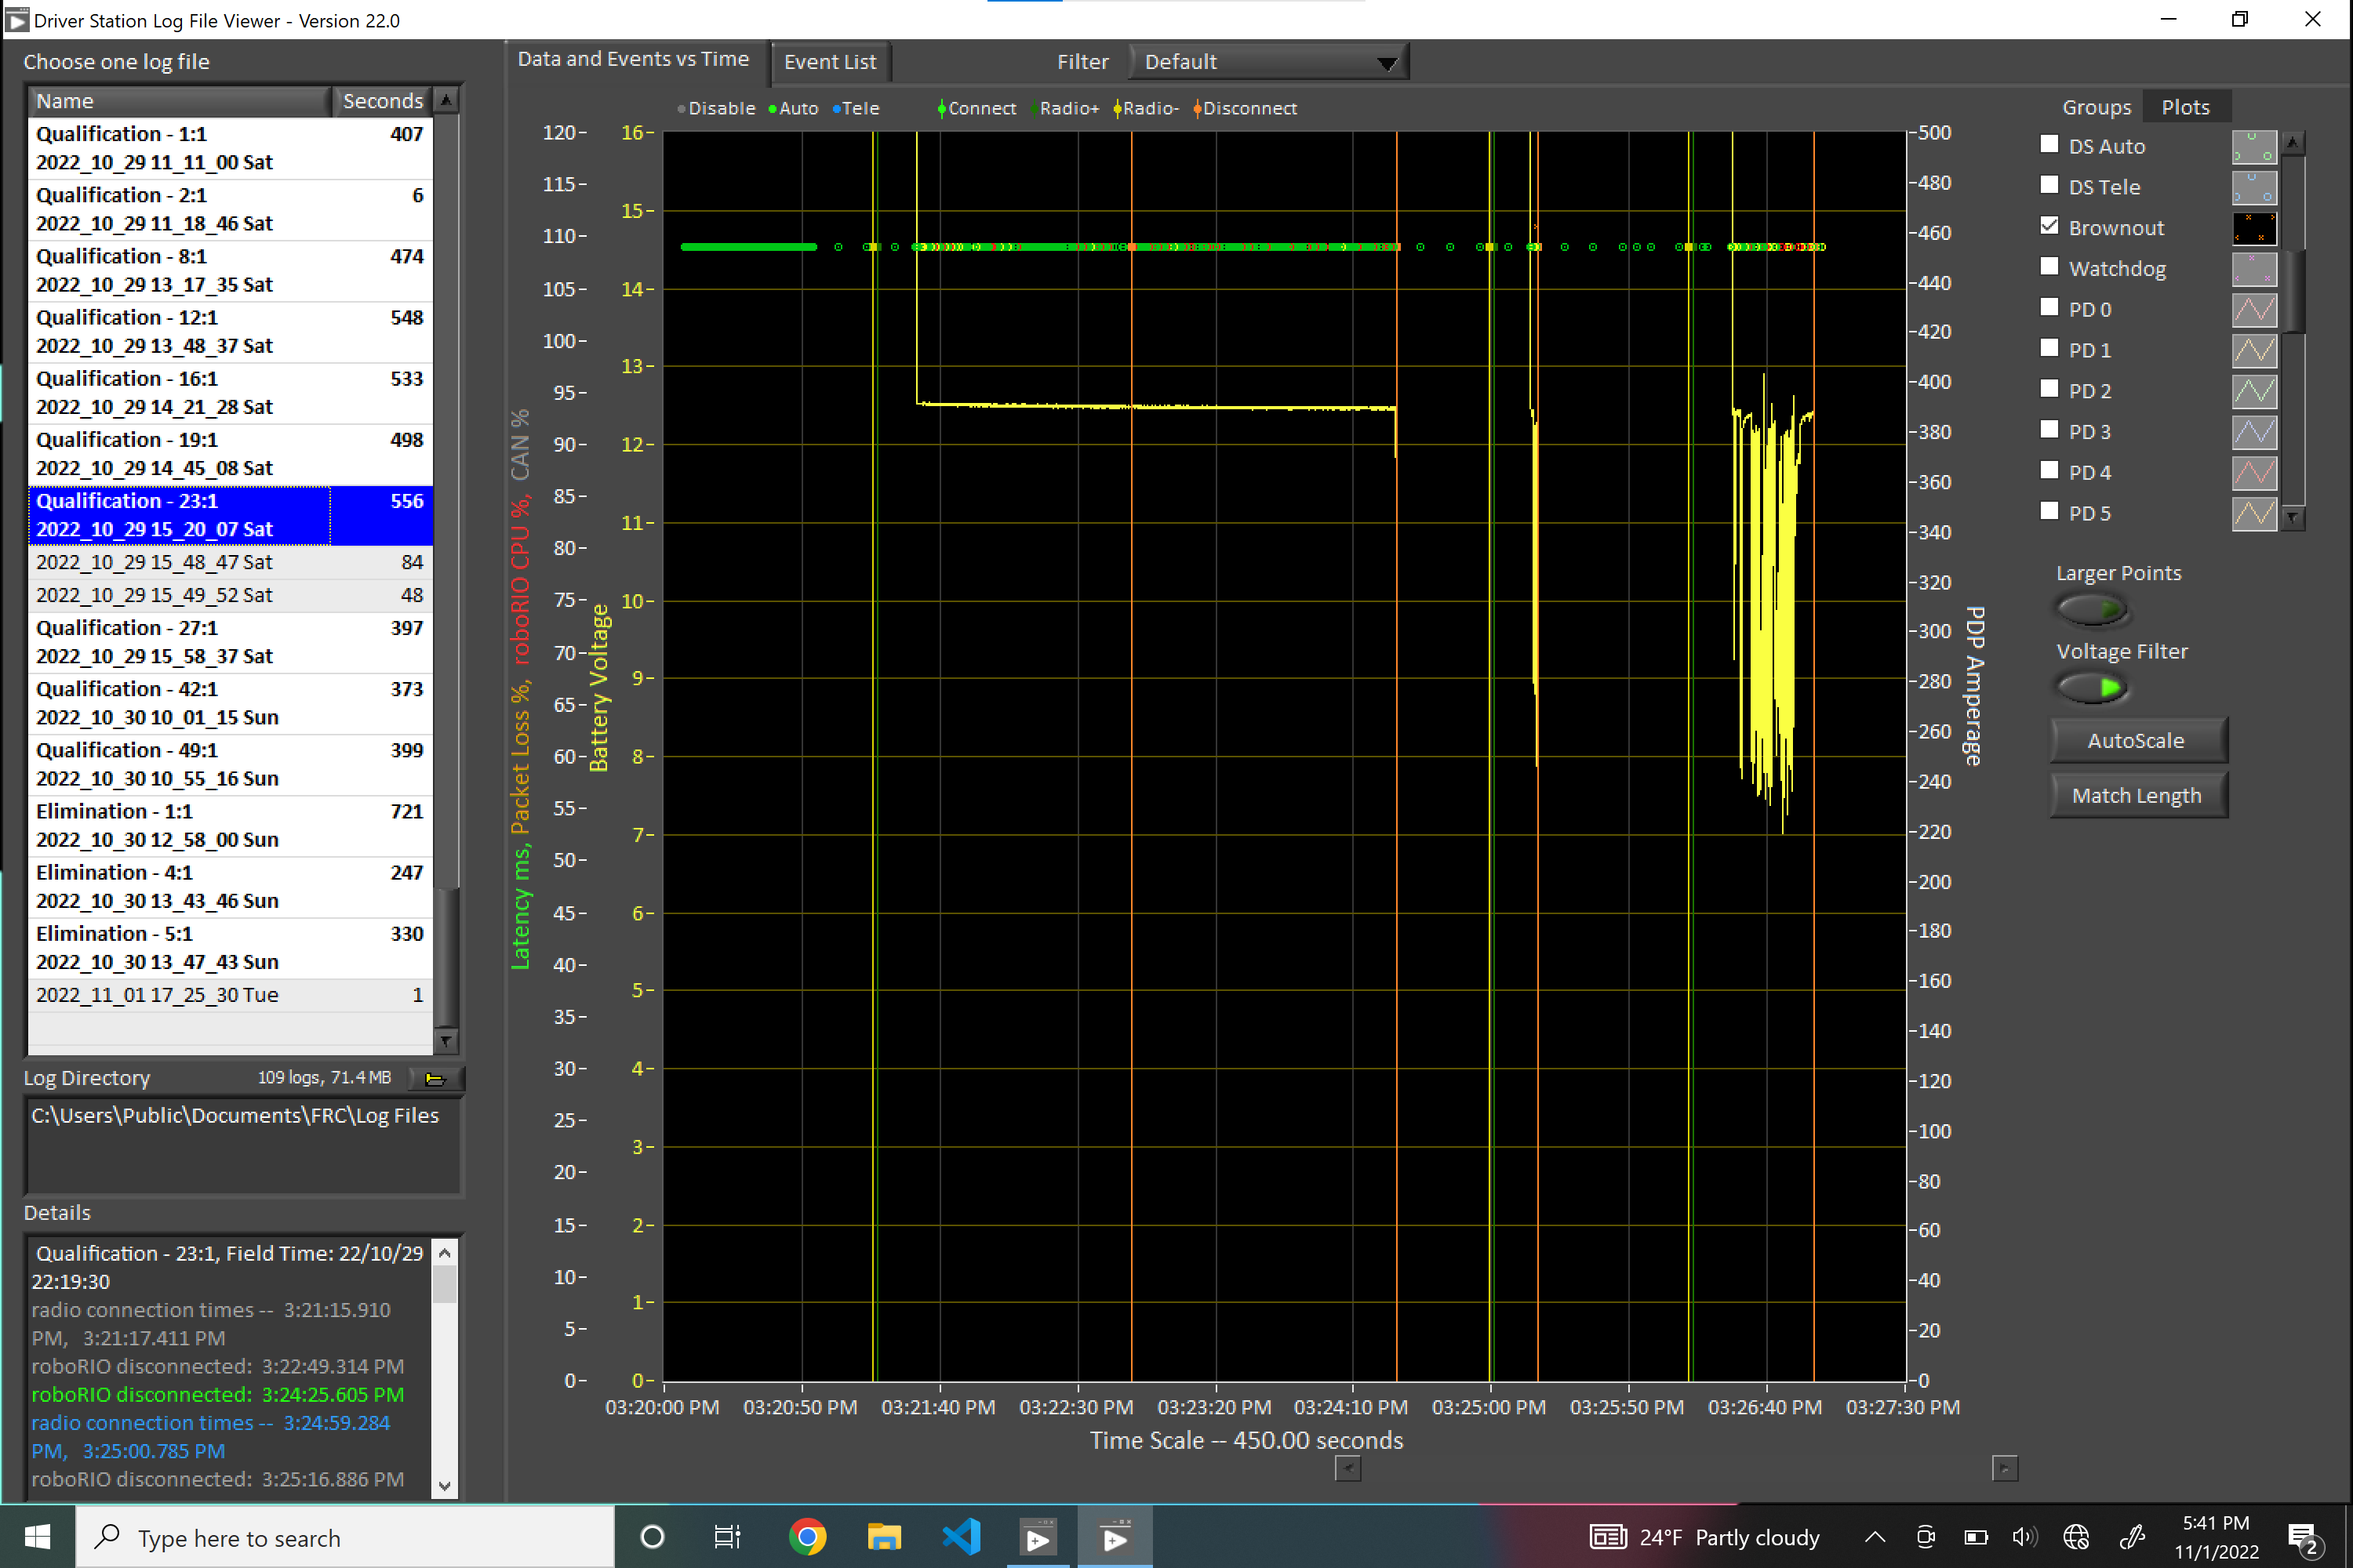2353x1568 pixels.
Task: Click the PD 4 plot line icon
Action: click(x=2254, y=473)
